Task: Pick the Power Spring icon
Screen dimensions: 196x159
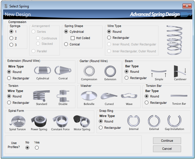Action: pyautogui.click(x=39, y=121)
